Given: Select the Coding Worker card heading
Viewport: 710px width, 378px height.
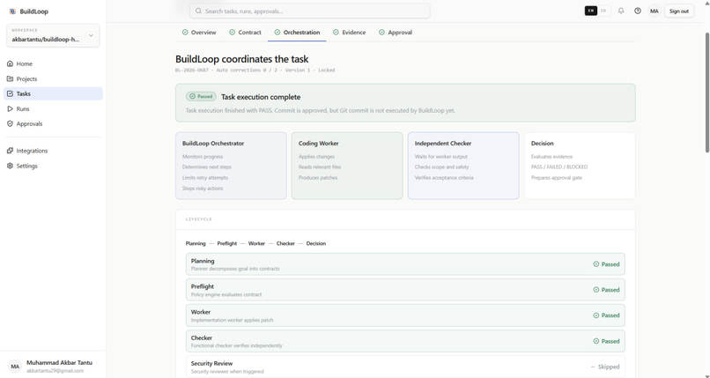Looking at the screenshot, I should point(318,143).
